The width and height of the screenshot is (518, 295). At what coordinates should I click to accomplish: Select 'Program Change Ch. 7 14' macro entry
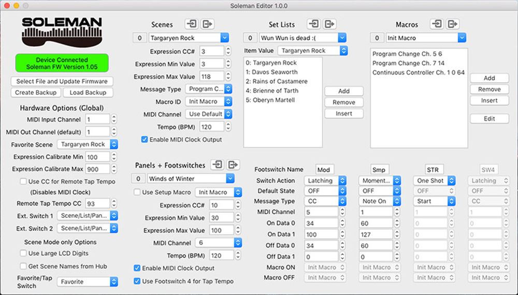[x=408, y=63]
